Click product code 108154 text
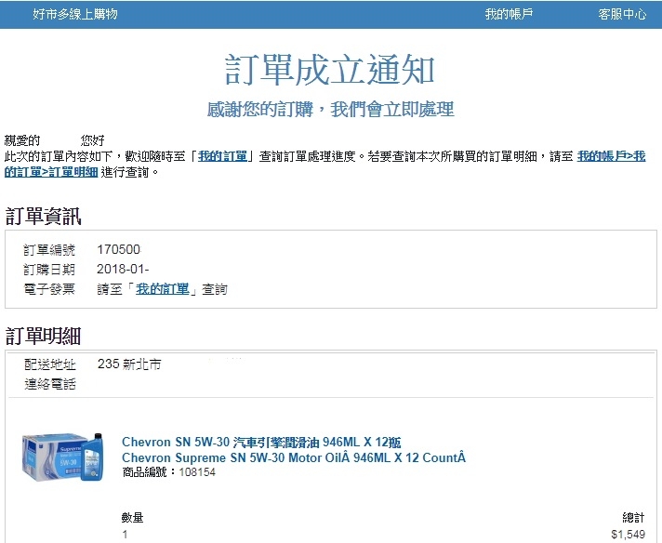This screenshot has width=662, height=543. (197, 472)
